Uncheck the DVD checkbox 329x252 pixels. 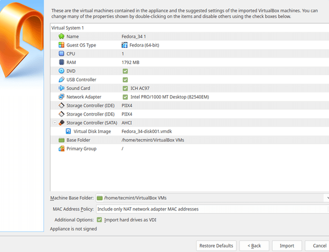(x=125, y=71)
